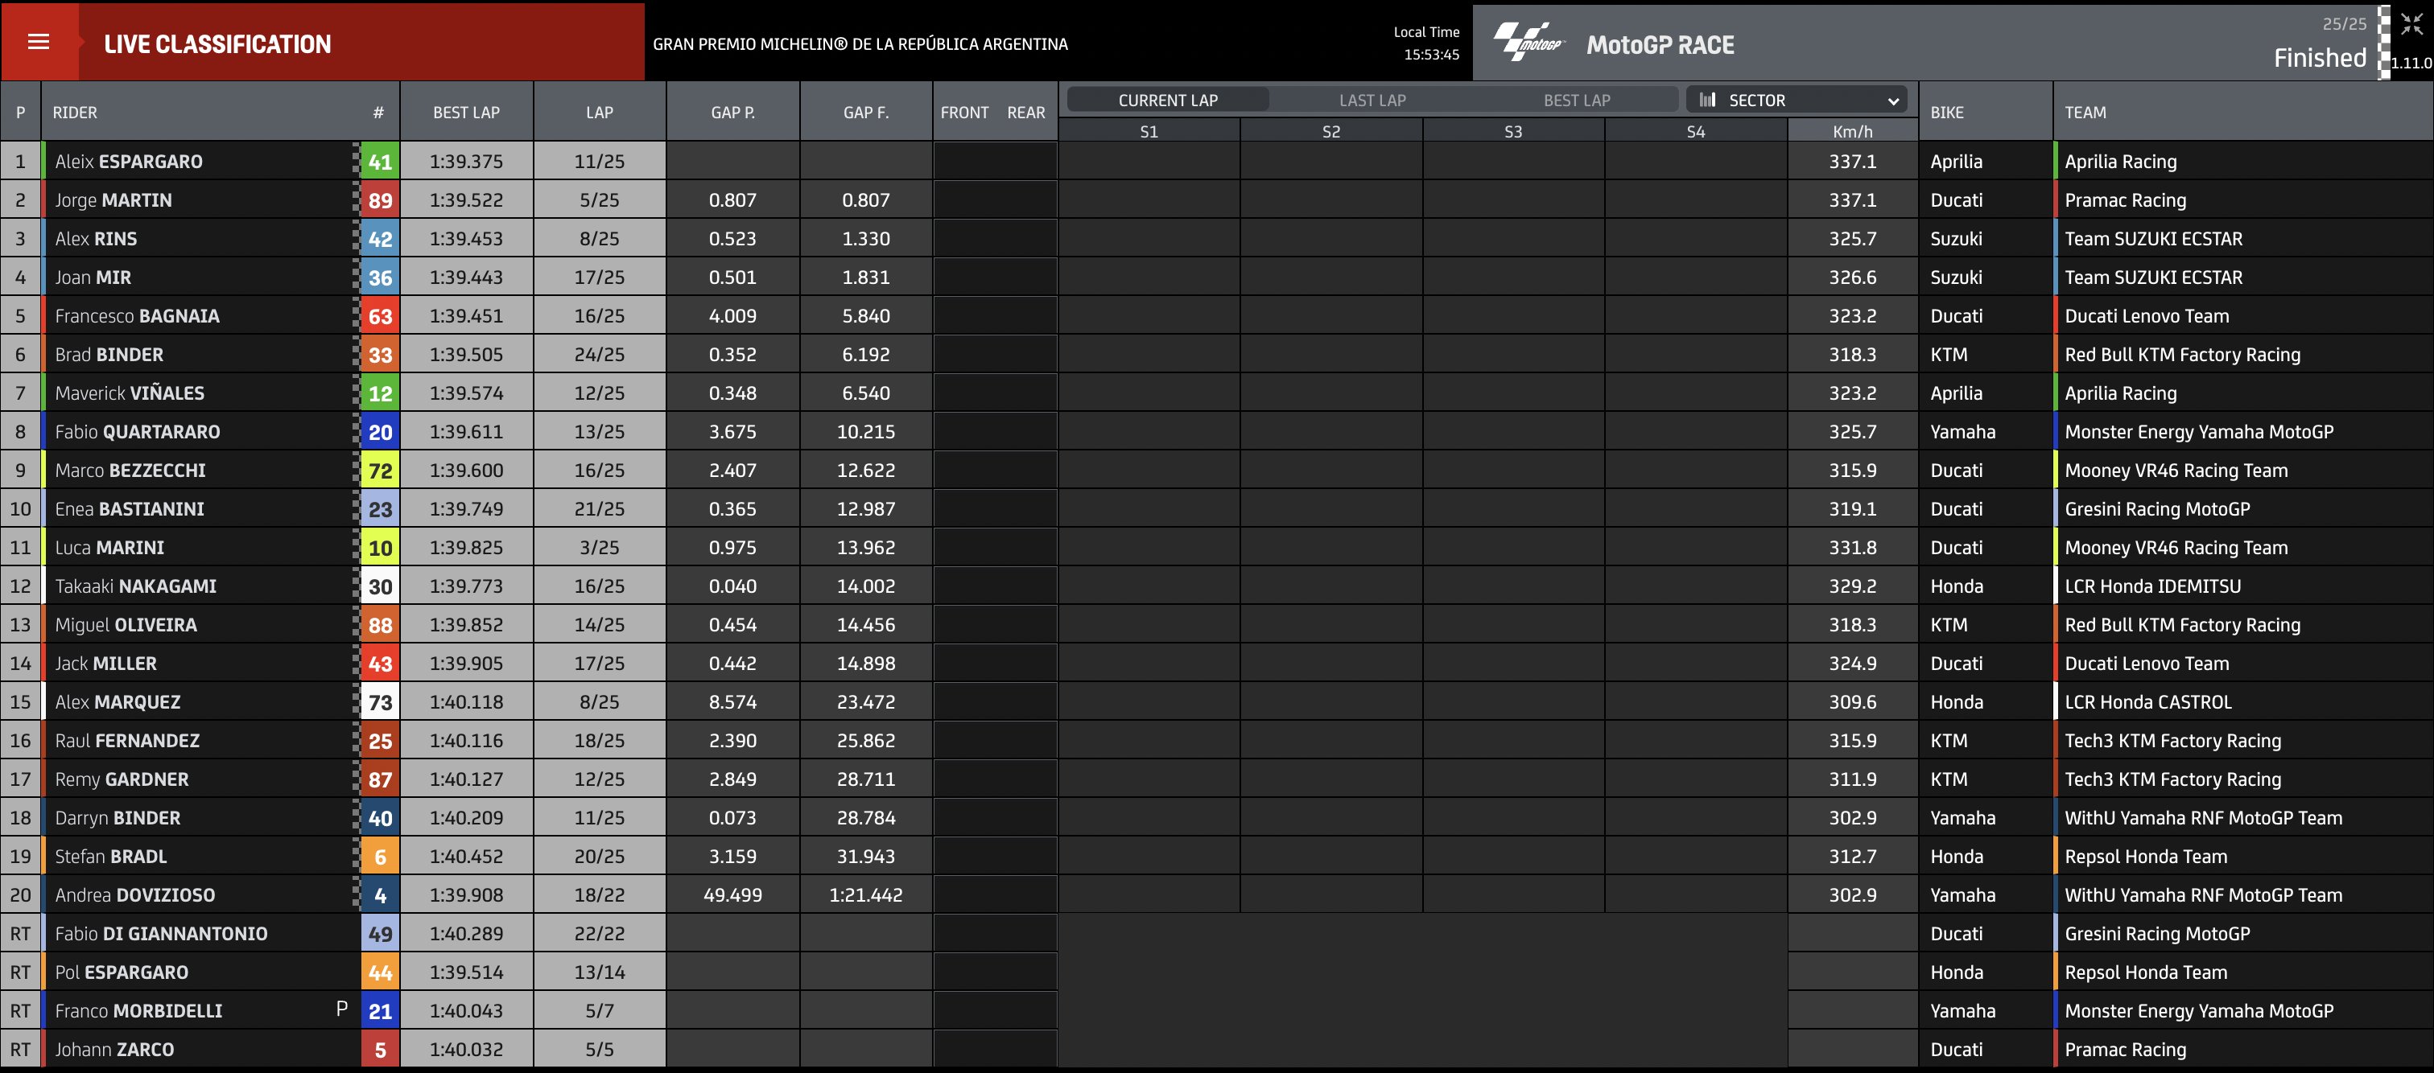Click number badge 44 of Pol Espargaro

click(380, 972)
